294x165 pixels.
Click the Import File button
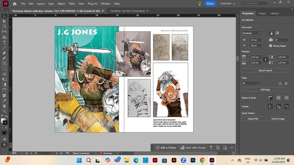pyautogui.click(x=253, y=119)
